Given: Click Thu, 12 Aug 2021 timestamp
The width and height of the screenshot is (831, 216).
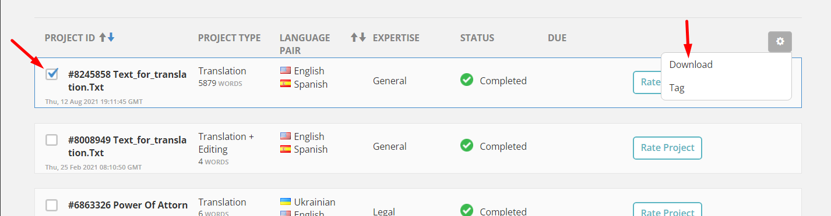Looking at the screenshot, I should (x=94, y=102).
